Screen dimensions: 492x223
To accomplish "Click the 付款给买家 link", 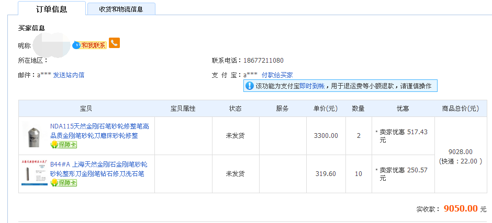I will click(x=277, y=75).
